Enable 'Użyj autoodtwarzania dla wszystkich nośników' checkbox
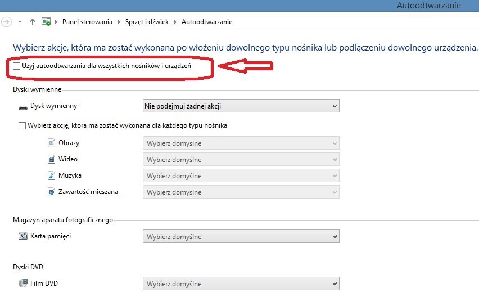The height and width of the screenshot is (293, 479). (16, 66)
